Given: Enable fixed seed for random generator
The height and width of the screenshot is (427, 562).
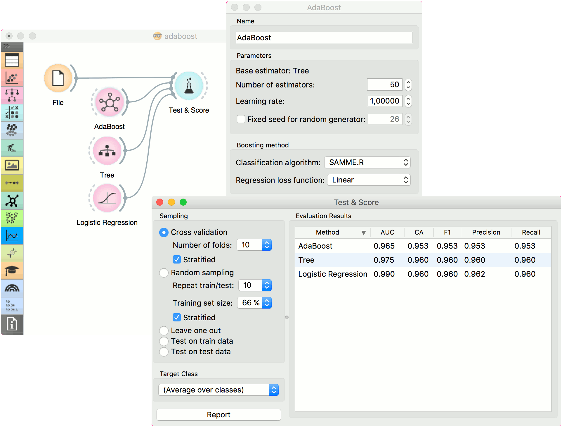Looking at the screenshot, I should tap(241, 119).
